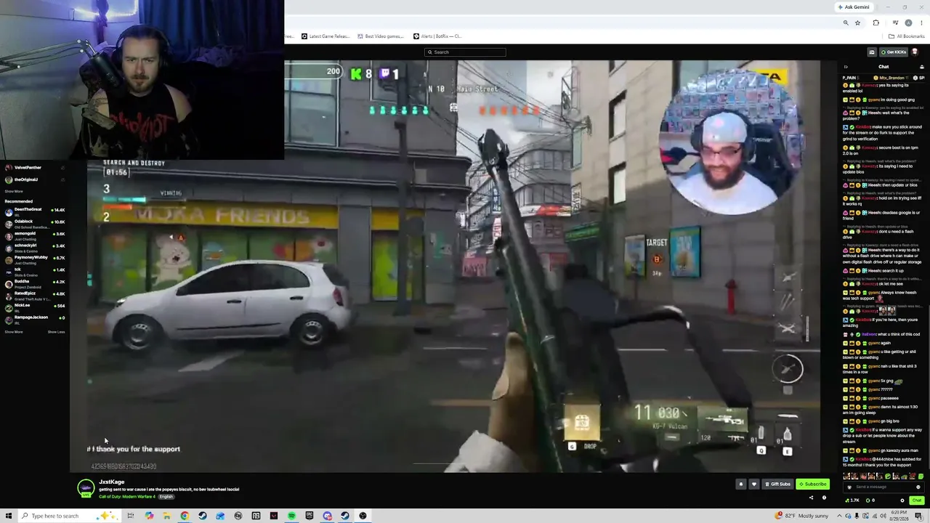Open the Chrome zoom magnifier icon

coord(846,23)
